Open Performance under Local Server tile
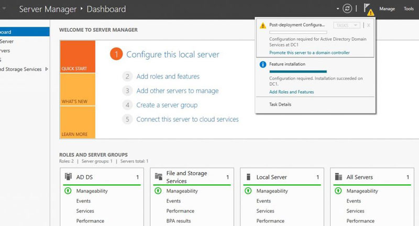The image size is (419, 226). [270, 221]
